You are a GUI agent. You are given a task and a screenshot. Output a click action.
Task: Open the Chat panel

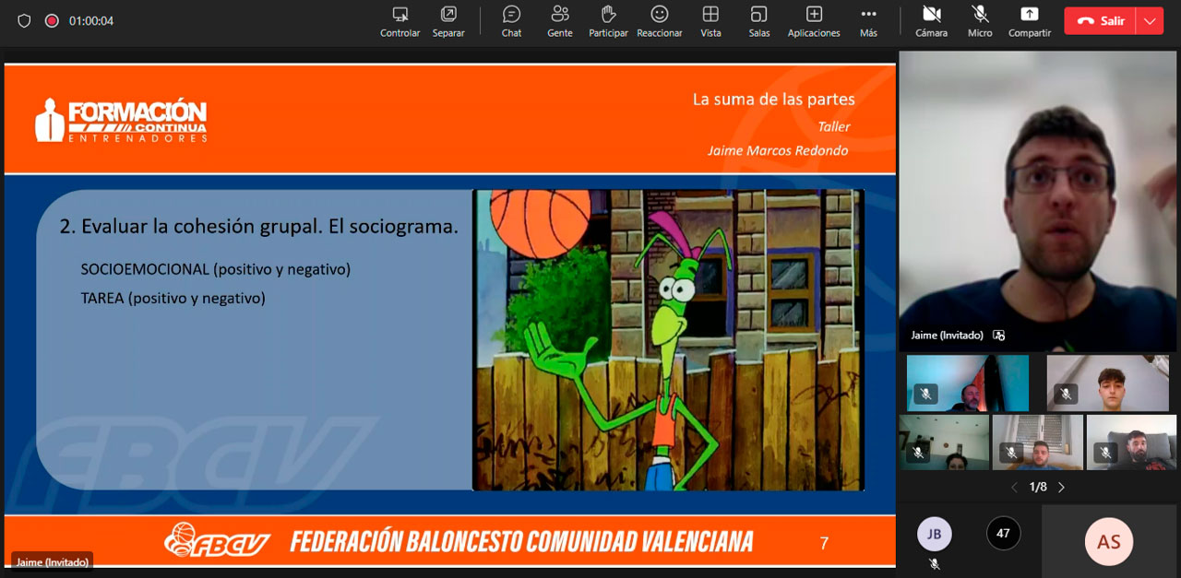[511, 22]
